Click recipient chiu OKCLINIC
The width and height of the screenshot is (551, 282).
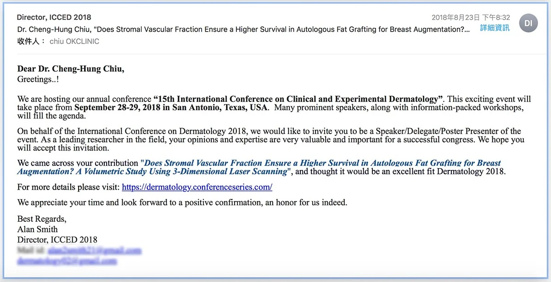(x=74, y=41)
